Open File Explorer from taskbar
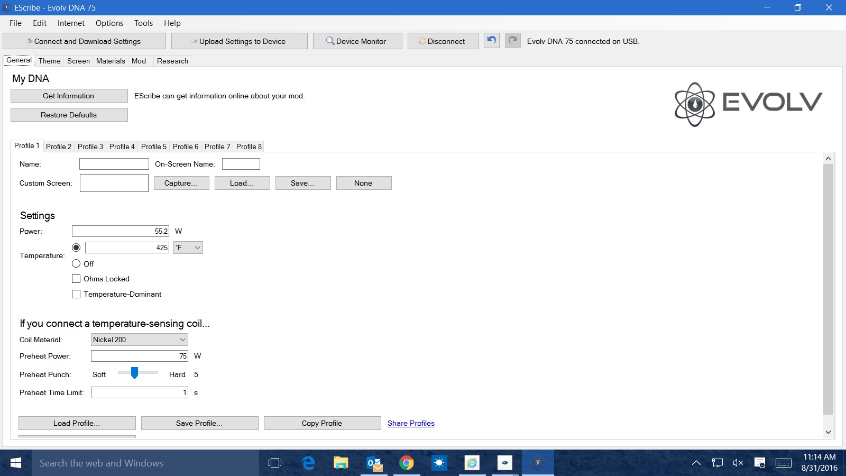This screenshot has height=476, width=846. pyautogui.click(x=341, y=463)
